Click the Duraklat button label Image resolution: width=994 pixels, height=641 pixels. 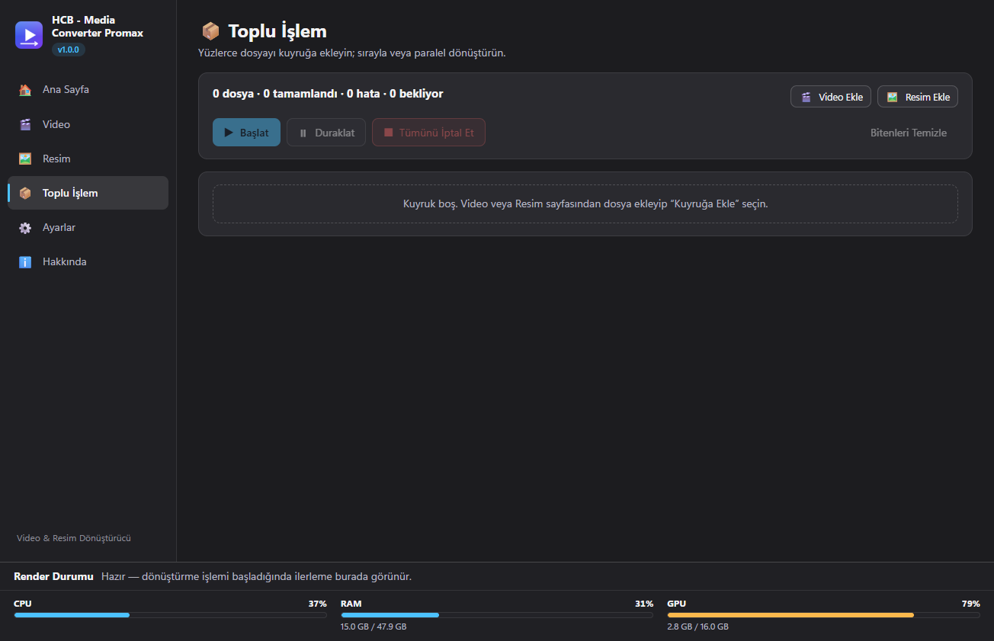coord(335,133)
